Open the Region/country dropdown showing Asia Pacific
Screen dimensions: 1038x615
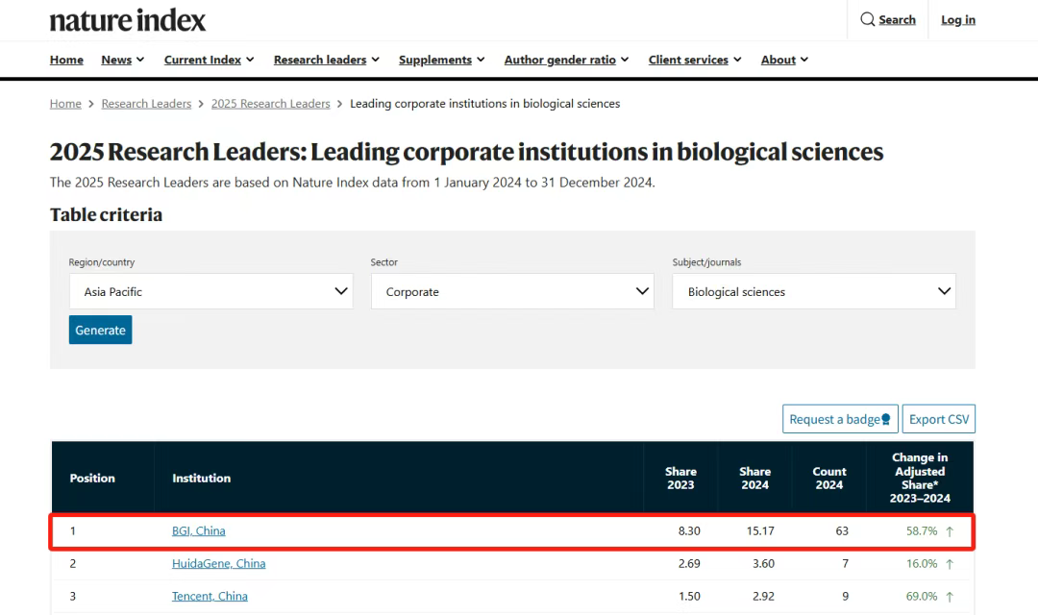coord(211,291)
